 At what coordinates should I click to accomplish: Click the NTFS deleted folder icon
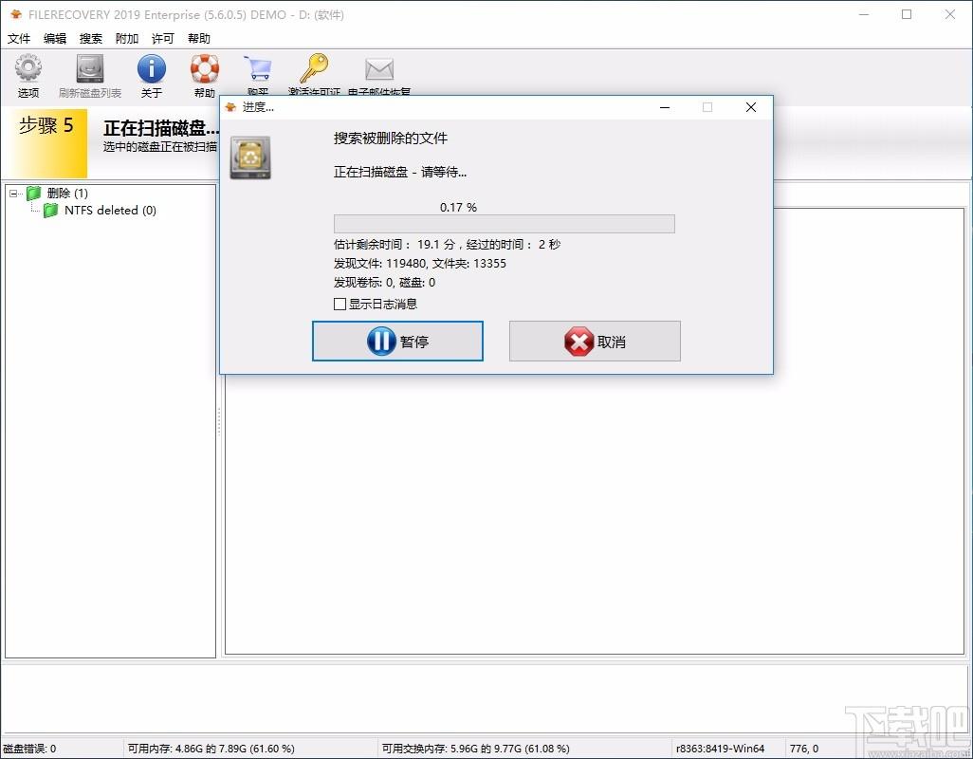point(51,211)
